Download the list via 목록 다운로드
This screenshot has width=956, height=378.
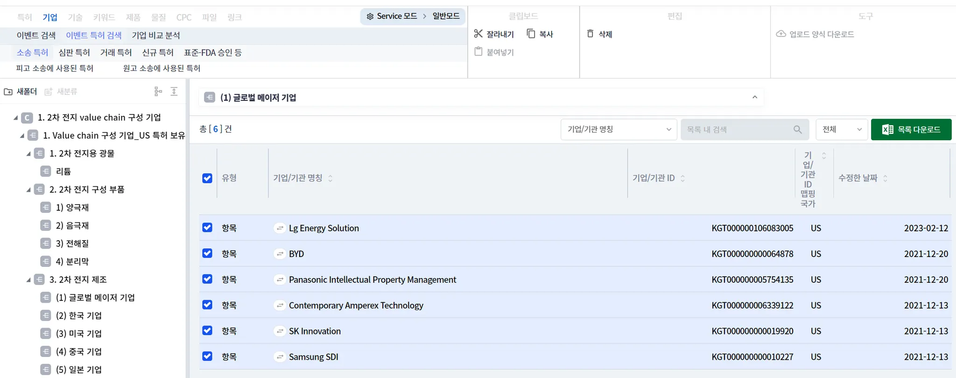tap(911, 129)
